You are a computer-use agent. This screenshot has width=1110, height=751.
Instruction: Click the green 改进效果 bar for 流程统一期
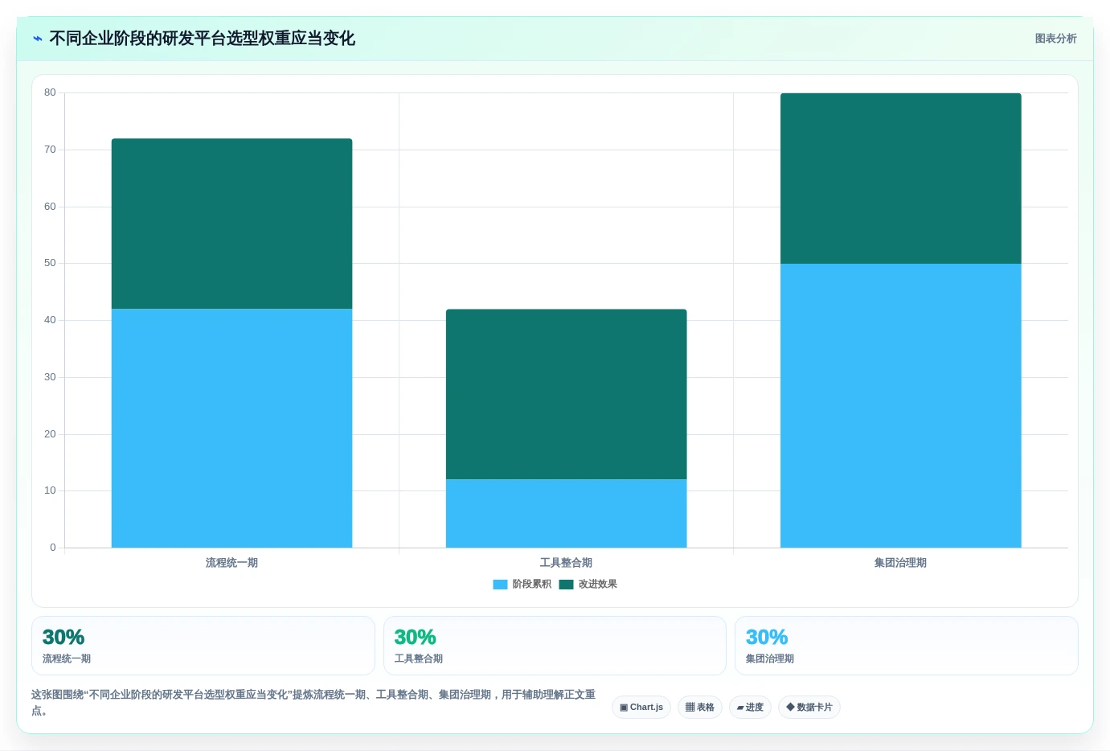(231, 224)
